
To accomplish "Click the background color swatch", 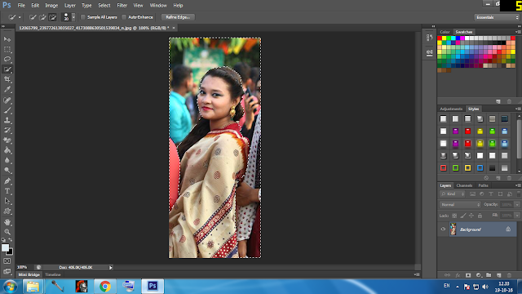I will 11,252.
